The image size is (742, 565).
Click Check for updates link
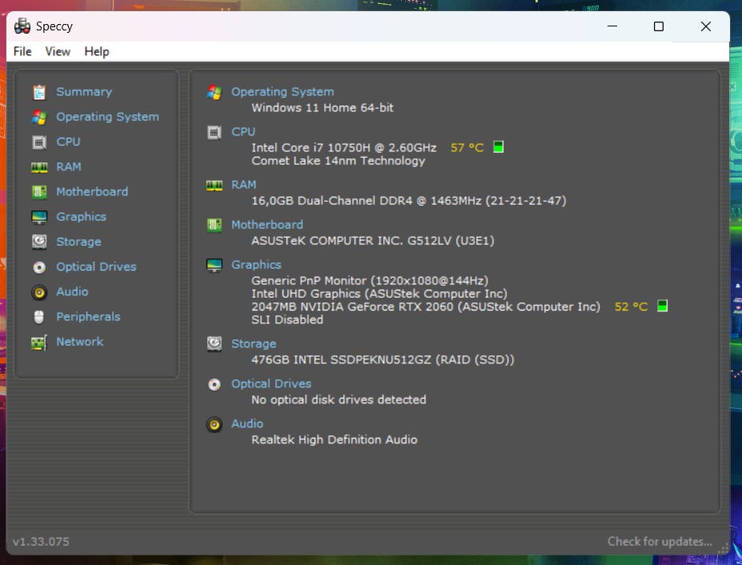point(660,541)
